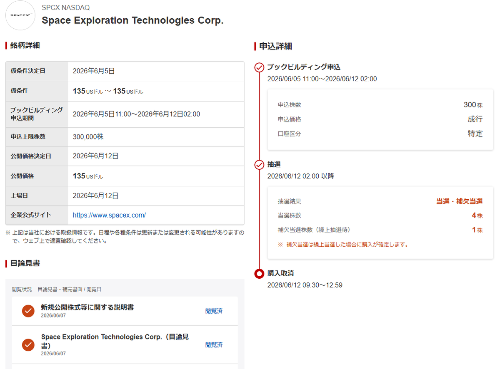
Task: Click the red 補欠当選 notice text
Action: [343, 245]
